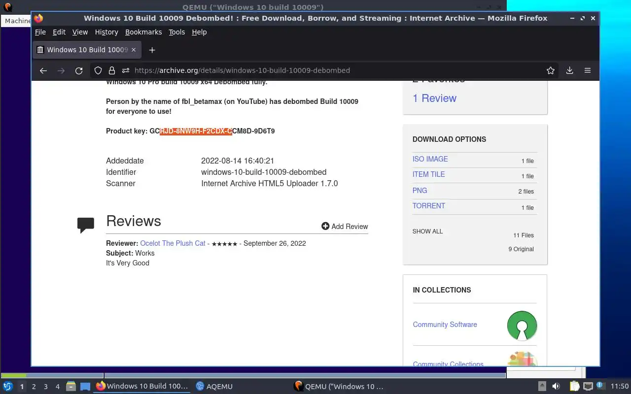Click the 11 Files count text
Image resolution: width=631 pixels, height=394 pixels.
pyautogui.click(x=524, y=235)
